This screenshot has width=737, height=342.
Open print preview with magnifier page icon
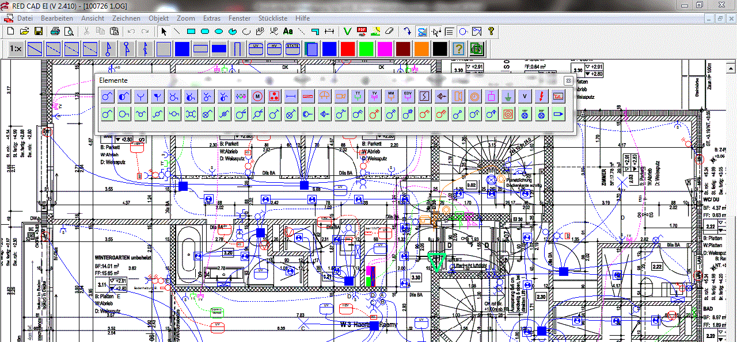tap(69, 31)
